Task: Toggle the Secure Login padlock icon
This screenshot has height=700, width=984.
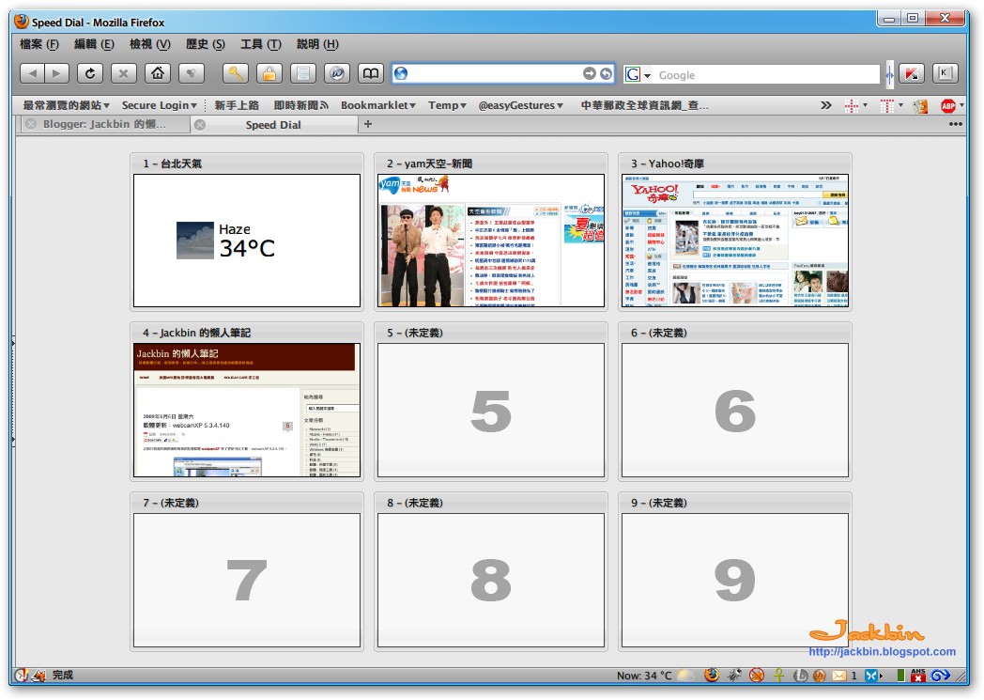Action: [x=269, y=72]
